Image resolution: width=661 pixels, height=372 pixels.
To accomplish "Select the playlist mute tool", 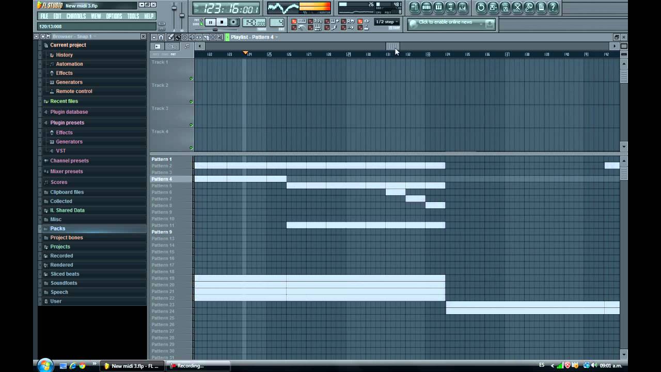I will 192,37.
